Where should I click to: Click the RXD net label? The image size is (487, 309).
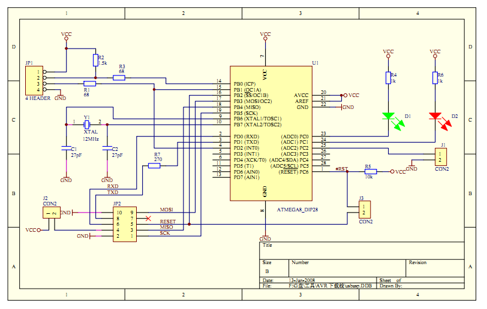pos(113,186)
